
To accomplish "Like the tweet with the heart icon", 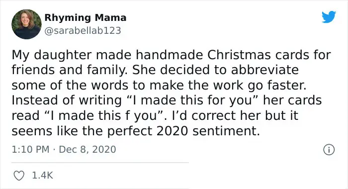I will [19, 176].
